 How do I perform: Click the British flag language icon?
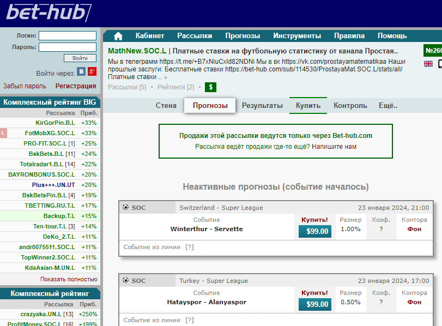(428, 64)
